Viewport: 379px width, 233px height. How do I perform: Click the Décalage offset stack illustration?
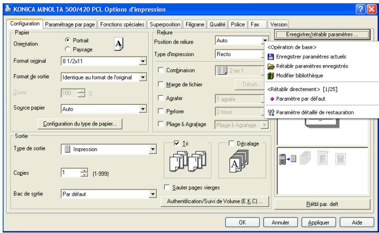[239, 162]
